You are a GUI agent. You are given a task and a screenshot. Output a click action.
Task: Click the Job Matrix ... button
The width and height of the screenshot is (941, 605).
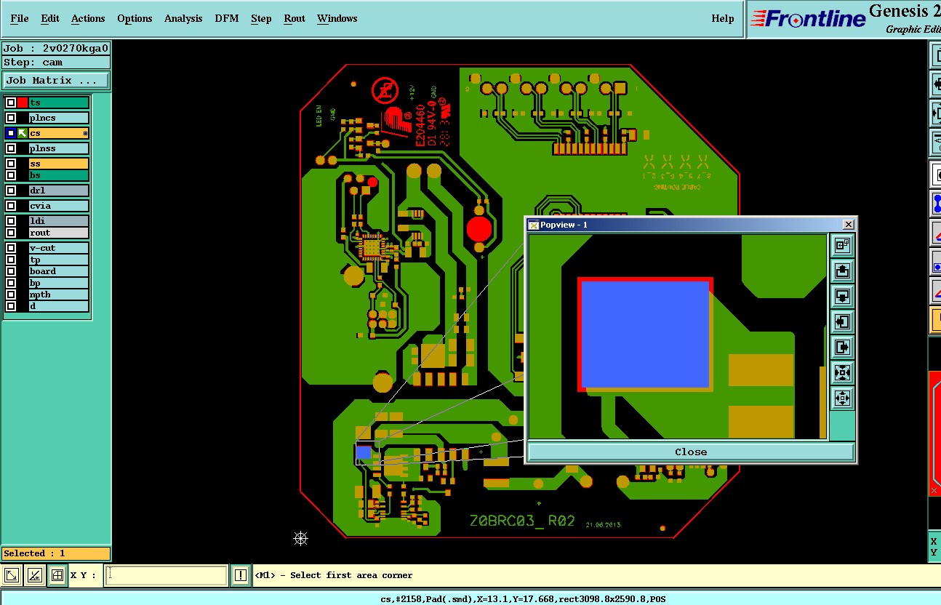click(x=56, y=80)
